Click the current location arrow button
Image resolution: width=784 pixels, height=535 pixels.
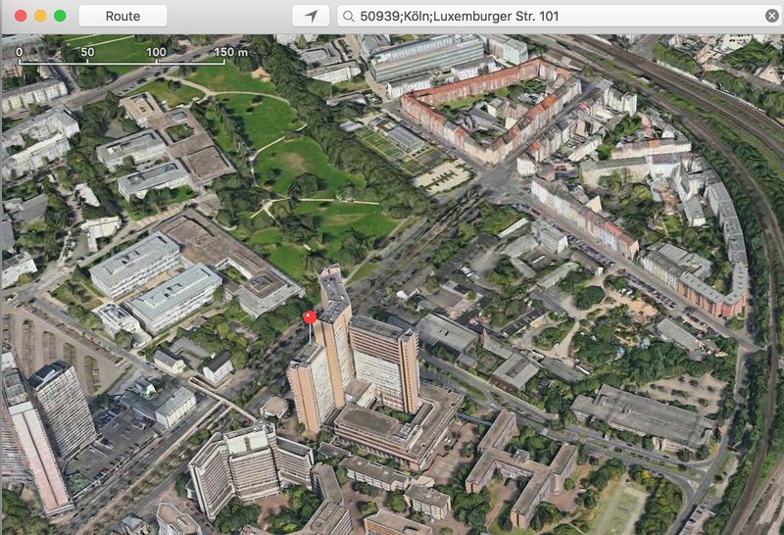[311, 16]
